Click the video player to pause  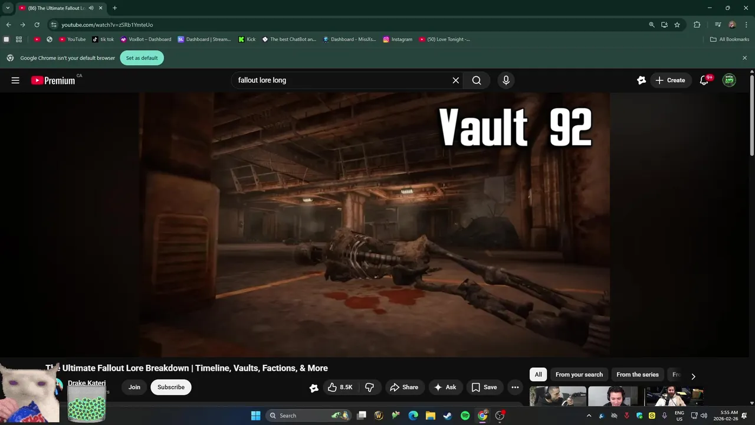375,224
